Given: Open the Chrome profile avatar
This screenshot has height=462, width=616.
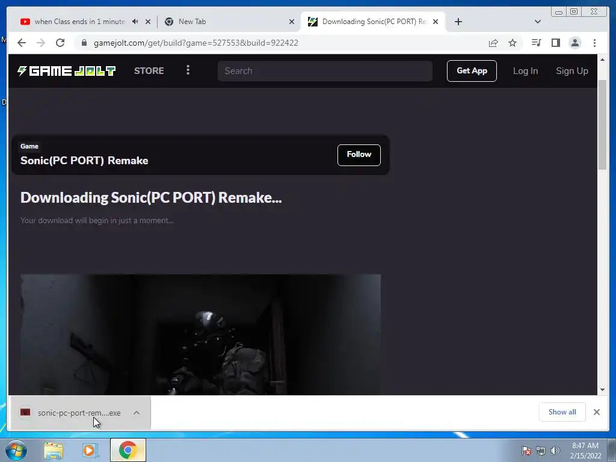Looking at the screenshot, I should [x=574, y=43].
